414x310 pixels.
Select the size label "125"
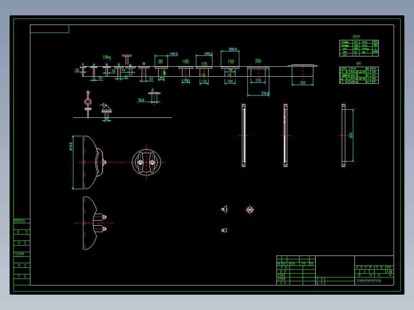(x=204, y=64)
